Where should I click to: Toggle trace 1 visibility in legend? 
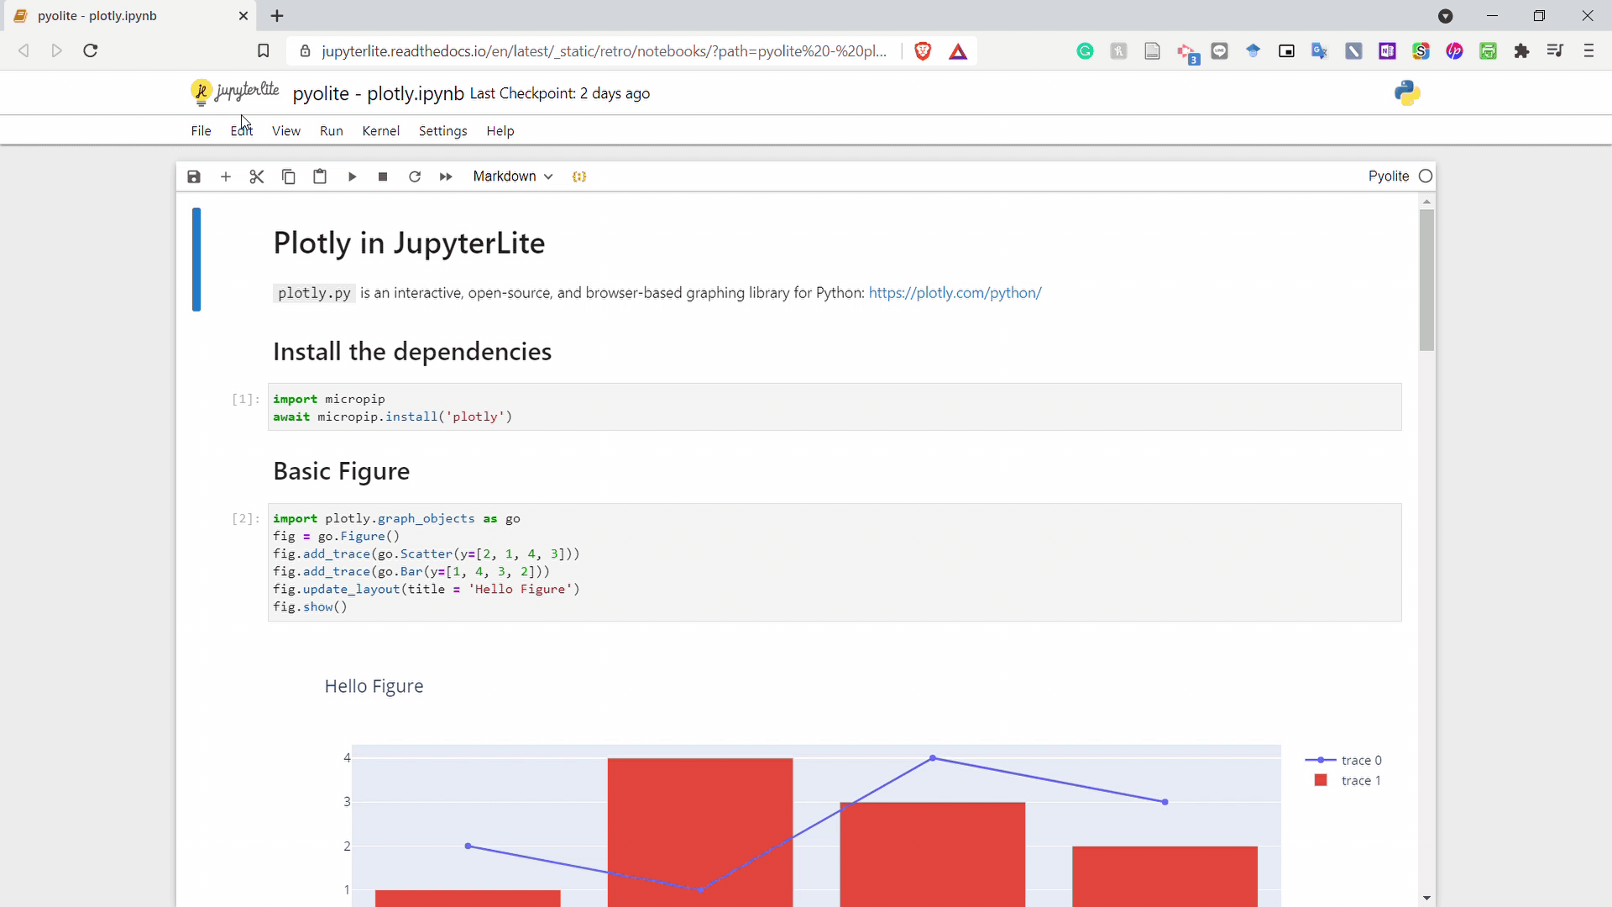1360,780
